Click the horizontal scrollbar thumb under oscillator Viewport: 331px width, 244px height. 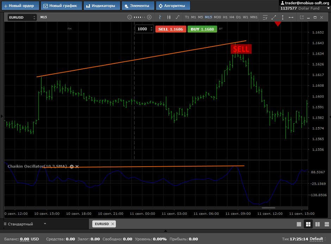tap(269, 208)
